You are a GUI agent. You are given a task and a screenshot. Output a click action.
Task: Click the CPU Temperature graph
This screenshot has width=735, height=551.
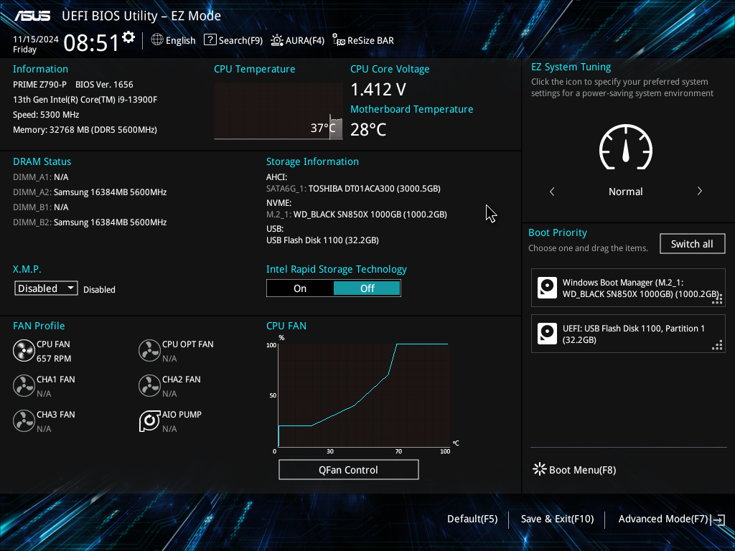point(278,111)
